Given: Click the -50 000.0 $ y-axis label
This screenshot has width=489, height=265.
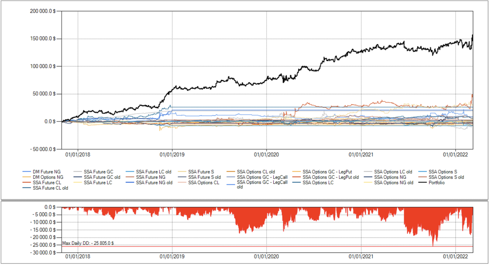Looking at the screenshot, I should [42, 149].
